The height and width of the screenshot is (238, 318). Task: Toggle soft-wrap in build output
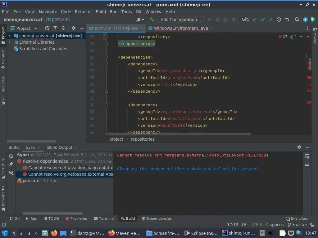tap(307, 156)
